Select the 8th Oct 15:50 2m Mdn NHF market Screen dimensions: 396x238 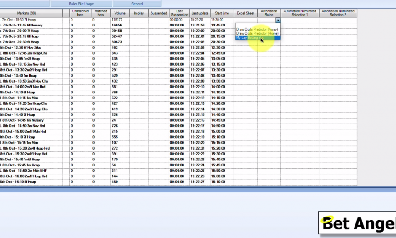pyautogui.click(x=22, y=171)
